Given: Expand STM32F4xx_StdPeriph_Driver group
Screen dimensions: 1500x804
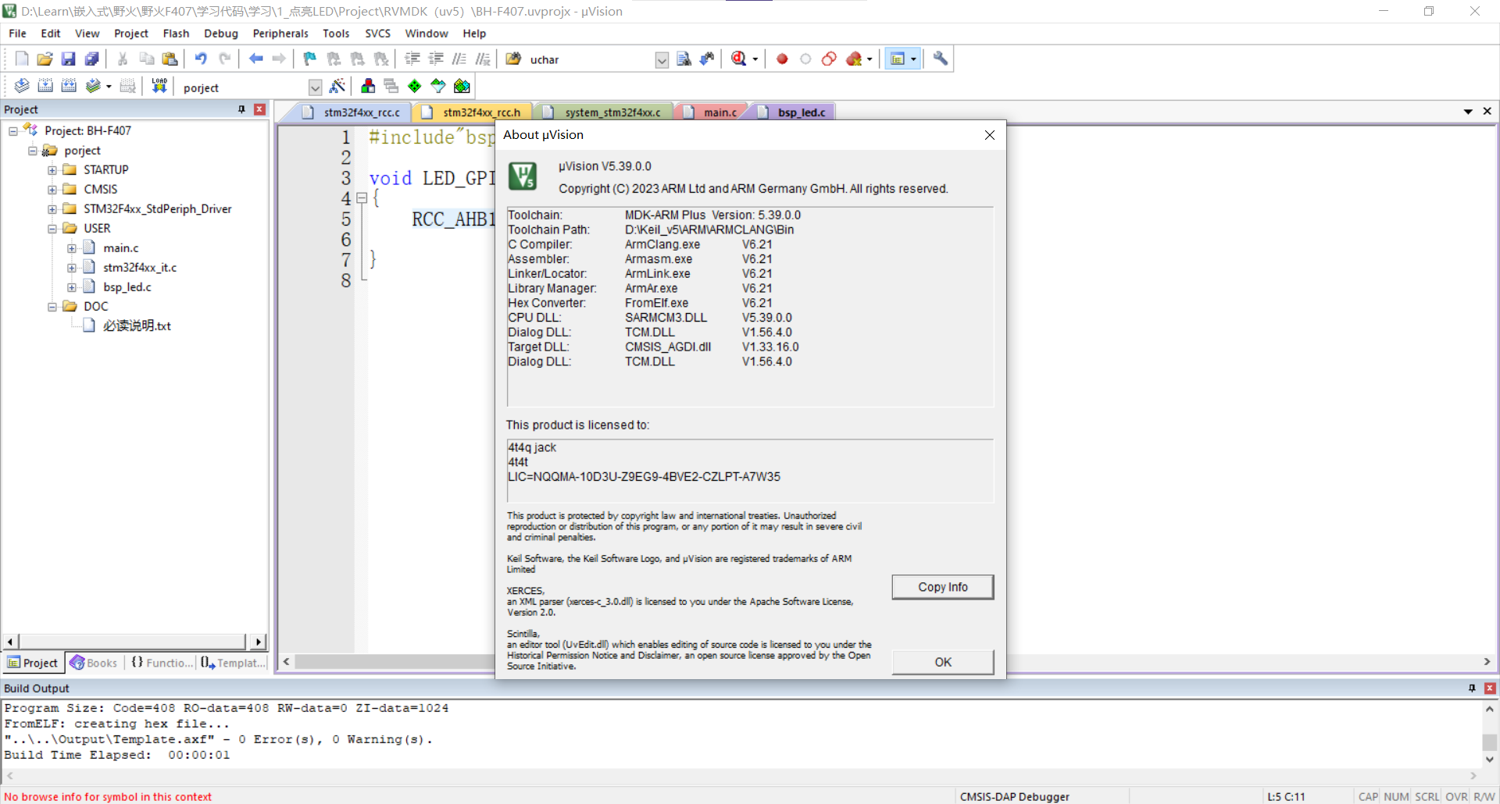Looking at the screenshot, I should coord(52,209).
